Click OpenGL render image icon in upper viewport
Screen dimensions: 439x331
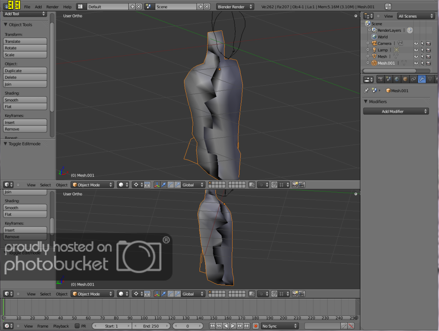point(295,185)
